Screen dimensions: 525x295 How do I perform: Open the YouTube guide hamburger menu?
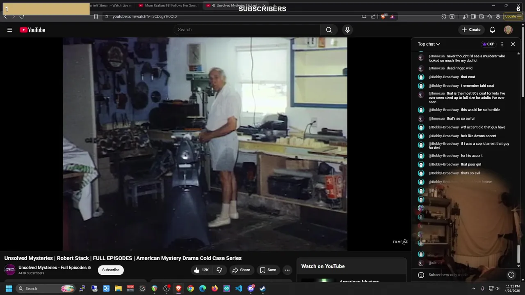10,30
